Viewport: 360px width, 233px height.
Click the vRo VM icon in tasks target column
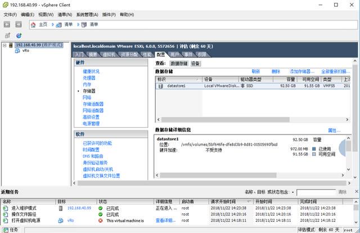coord(61,221)
